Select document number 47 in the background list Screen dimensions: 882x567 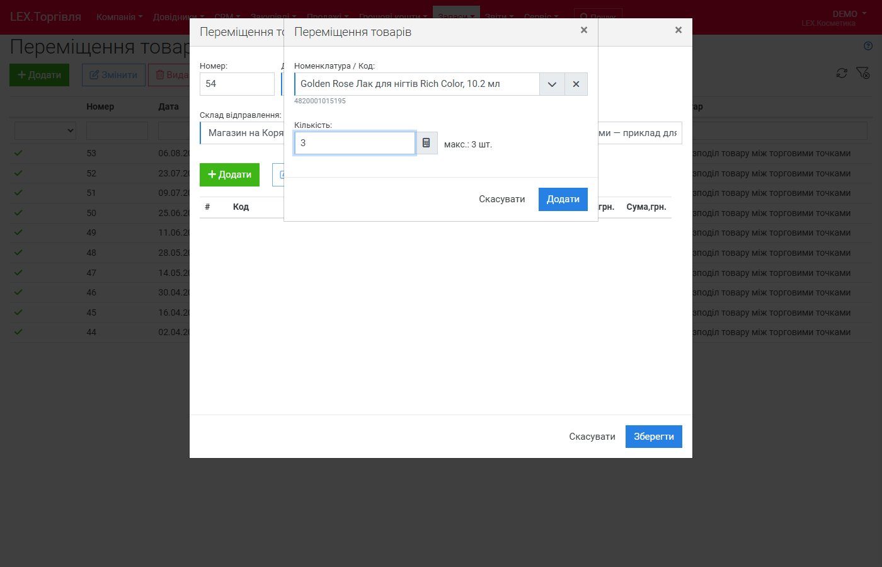coord(91,273)
